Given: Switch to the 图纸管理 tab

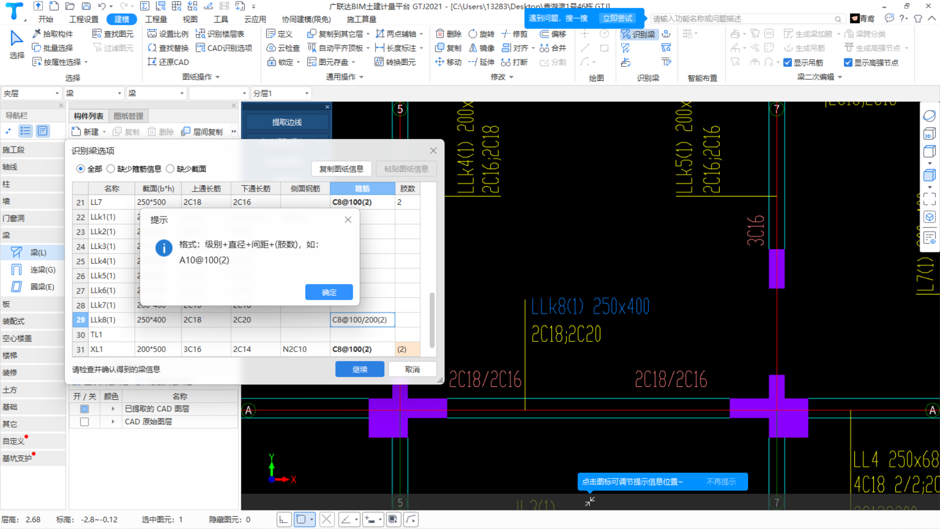Looking at the screenshot, I should tap(128, 116).
